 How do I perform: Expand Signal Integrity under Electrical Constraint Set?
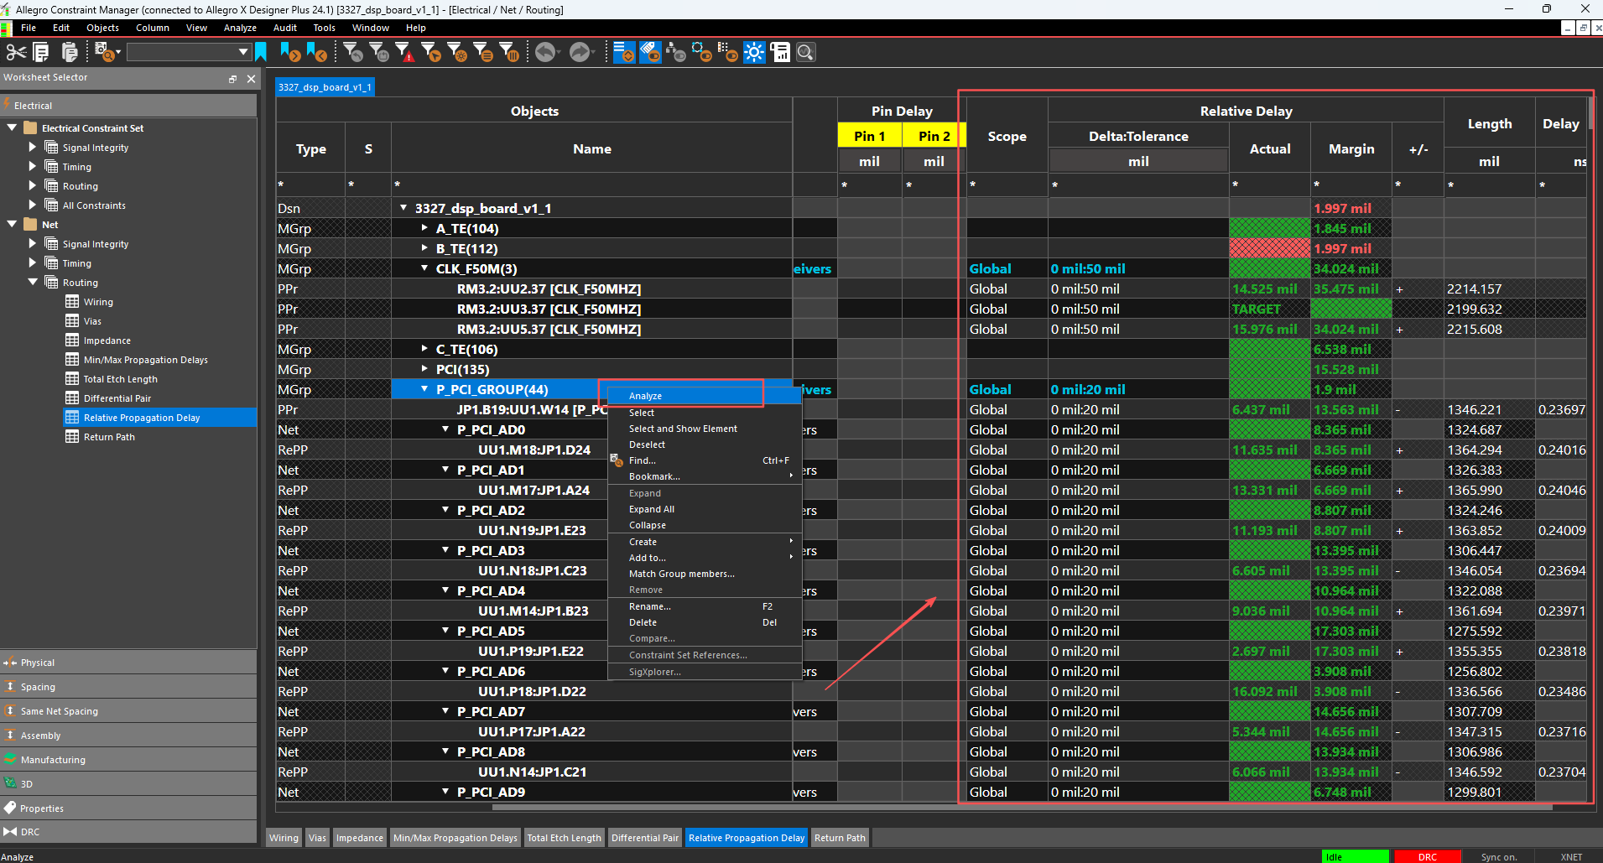tap(33, 148)
